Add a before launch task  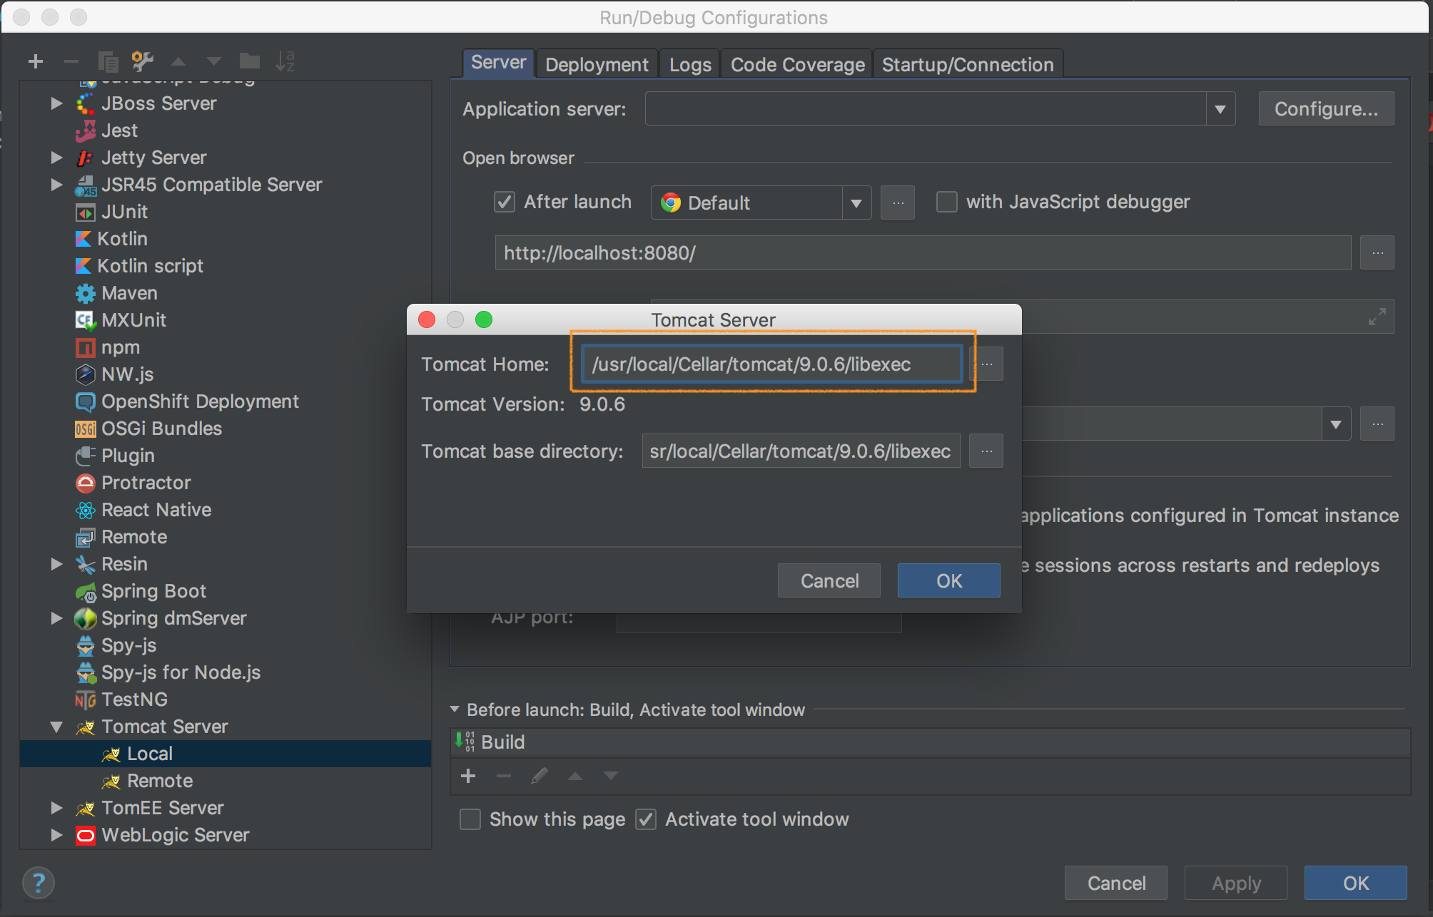pos(468,776)
